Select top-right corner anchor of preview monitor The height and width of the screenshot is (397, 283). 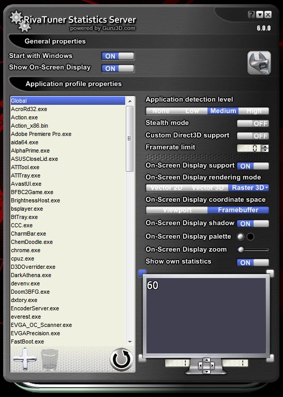[x=270, y=273]
